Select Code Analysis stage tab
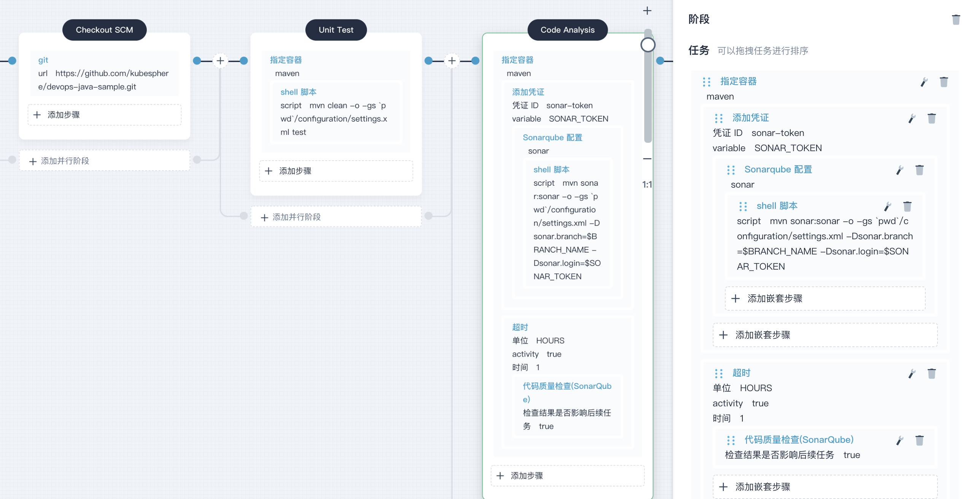Viewport: 966px width, 499px height. point(568,30)
